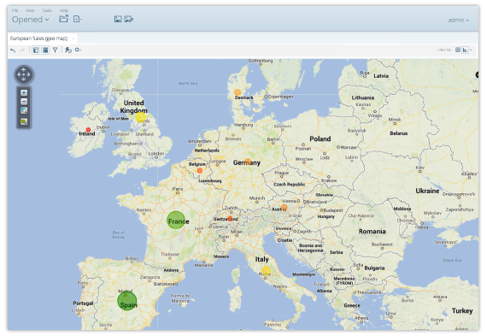487x336 pixels.
Task: Click the Open file folder icon
Action: [64, 19]
